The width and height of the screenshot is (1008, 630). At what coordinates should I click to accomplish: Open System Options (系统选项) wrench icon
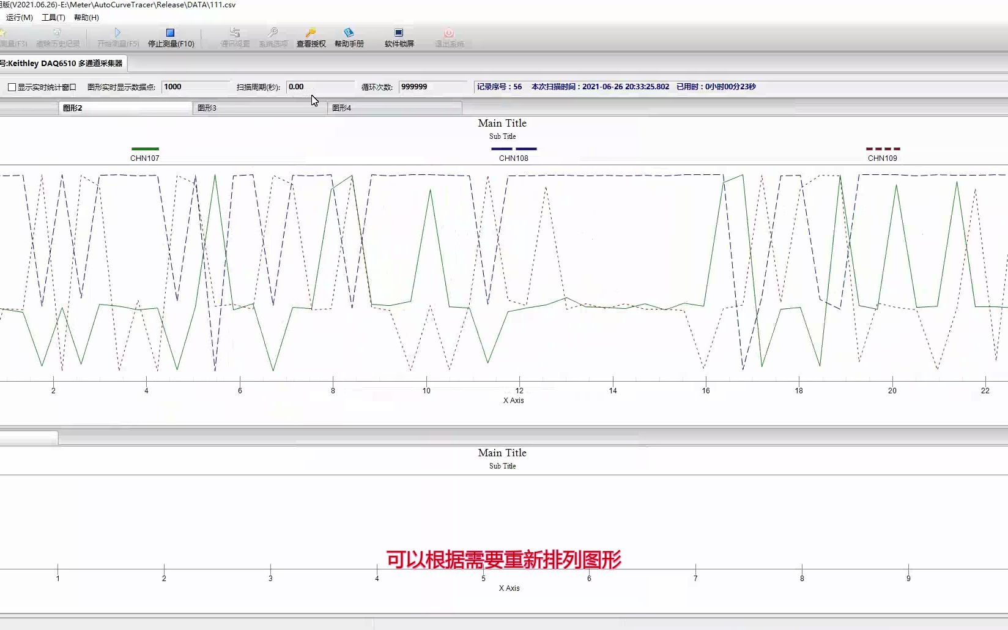[x=273, y=32]
